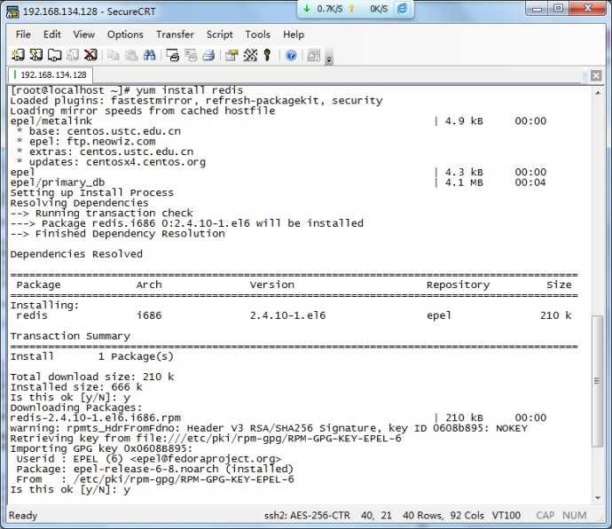Click the printer icon in the toolbar
The width and height of the screenshot is (612, 529).
(x=208, y=55)
